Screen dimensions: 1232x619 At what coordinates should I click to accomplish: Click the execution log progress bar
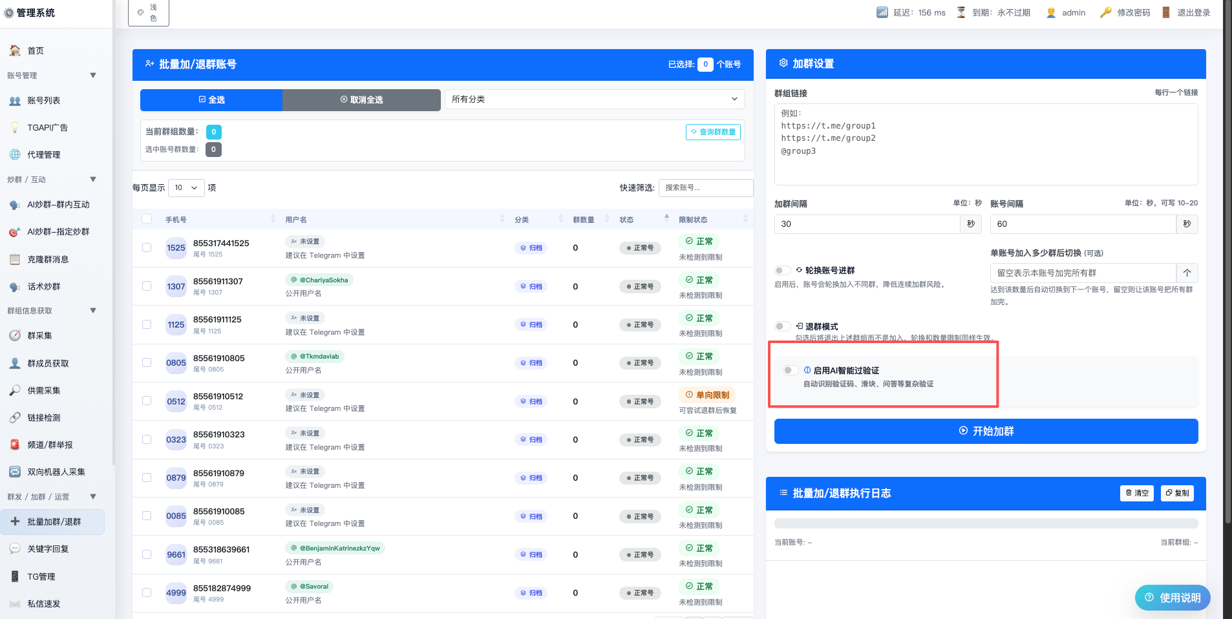(x=986, y=523)
